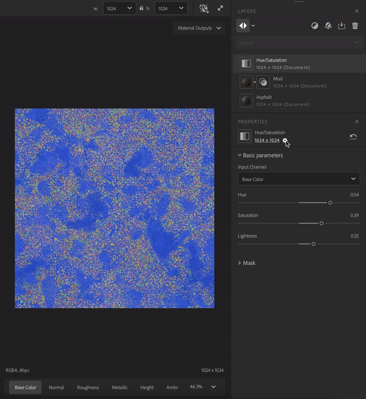Screen dimensions: 366x399
Task: Toggle the 2D/3D view icon in top bar
Action: (x=204, y=9)
